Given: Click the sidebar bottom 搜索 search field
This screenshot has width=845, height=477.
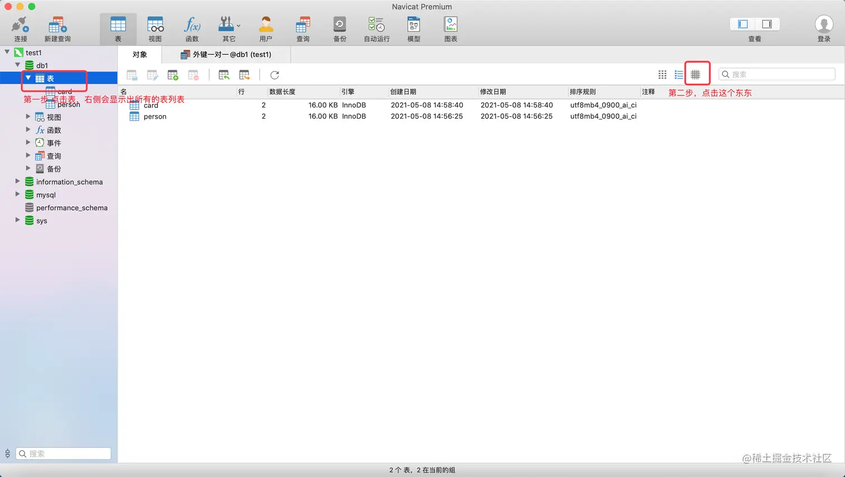Looking at the screenshot, I should click(x=64, y=454).
